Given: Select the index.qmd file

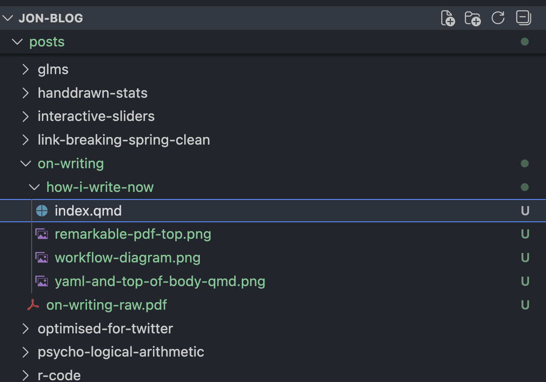Looking at the screenshot, I should click(88, 211).
